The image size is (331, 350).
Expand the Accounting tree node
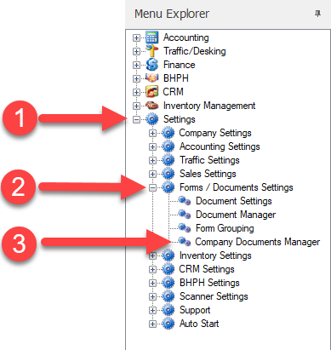click(136, 38)
